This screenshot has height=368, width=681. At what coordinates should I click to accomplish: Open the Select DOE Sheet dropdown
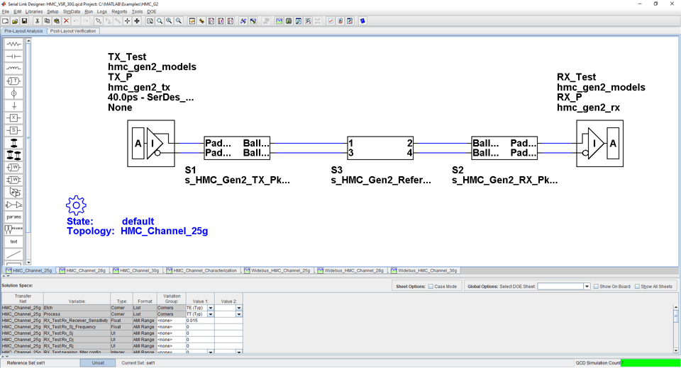pos(587,287)
